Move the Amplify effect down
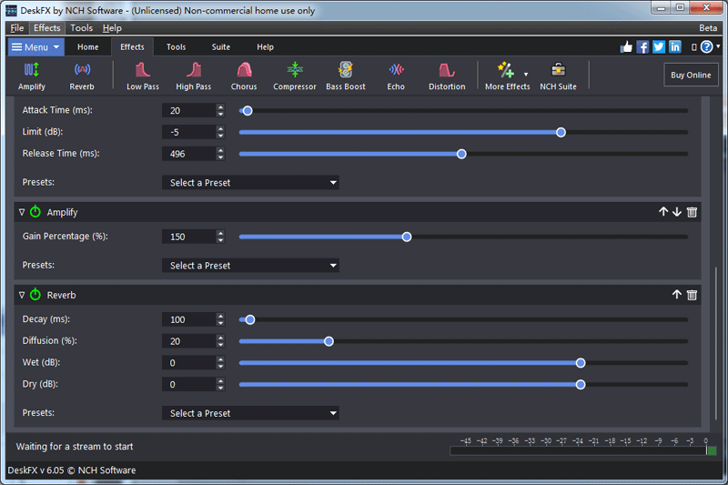Image resolution: width=728 pixels, height=485 pixels. pos(677,212)
